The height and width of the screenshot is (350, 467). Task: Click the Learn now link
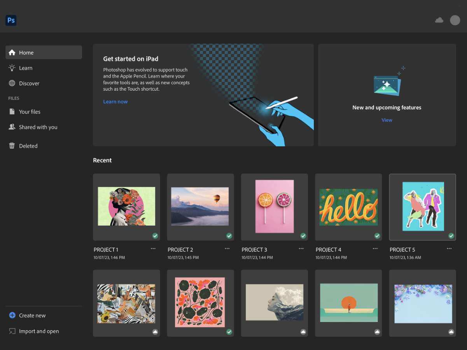coord(115,101)
